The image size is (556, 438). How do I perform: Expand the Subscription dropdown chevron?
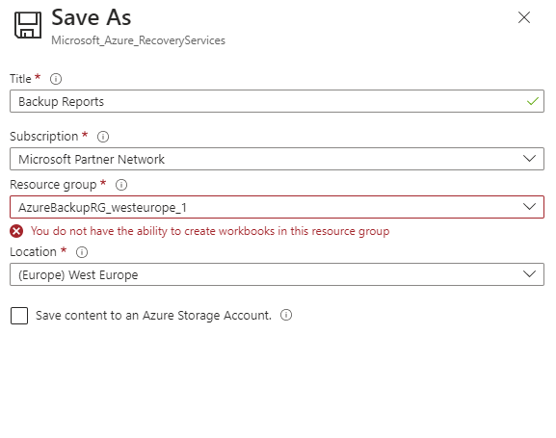click(529, 159)
